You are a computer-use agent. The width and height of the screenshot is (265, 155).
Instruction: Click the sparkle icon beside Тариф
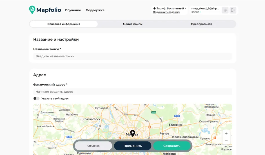click(x=154, y=8)
